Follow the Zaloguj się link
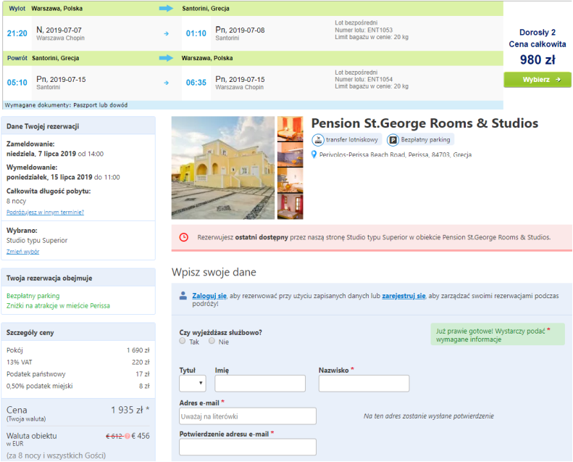 click(209, 296)
